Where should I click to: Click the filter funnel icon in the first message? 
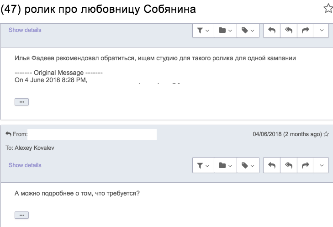coord(203,31)
